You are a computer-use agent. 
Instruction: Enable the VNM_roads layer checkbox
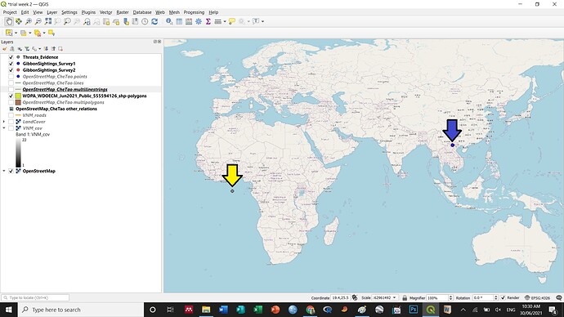11,115
